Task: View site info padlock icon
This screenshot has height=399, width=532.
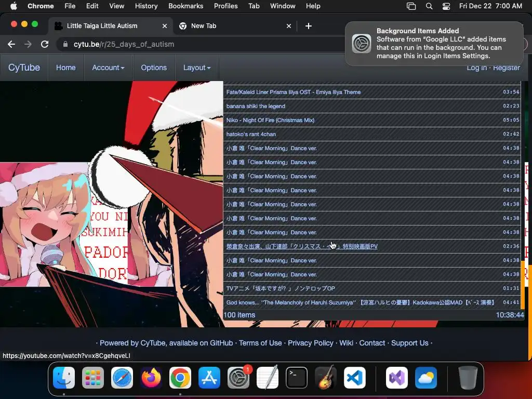Action: [x=65, y=44]
